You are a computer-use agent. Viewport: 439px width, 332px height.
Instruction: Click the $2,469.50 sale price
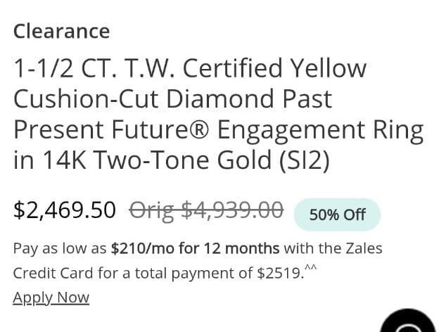tap(65, 210)
